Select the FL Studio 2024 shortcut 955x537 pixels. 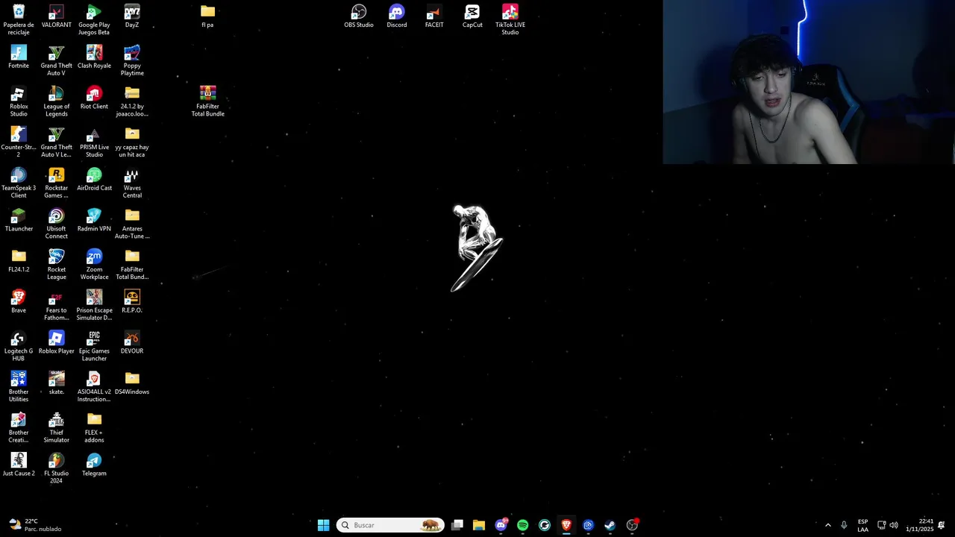click(x=57, y=468)
